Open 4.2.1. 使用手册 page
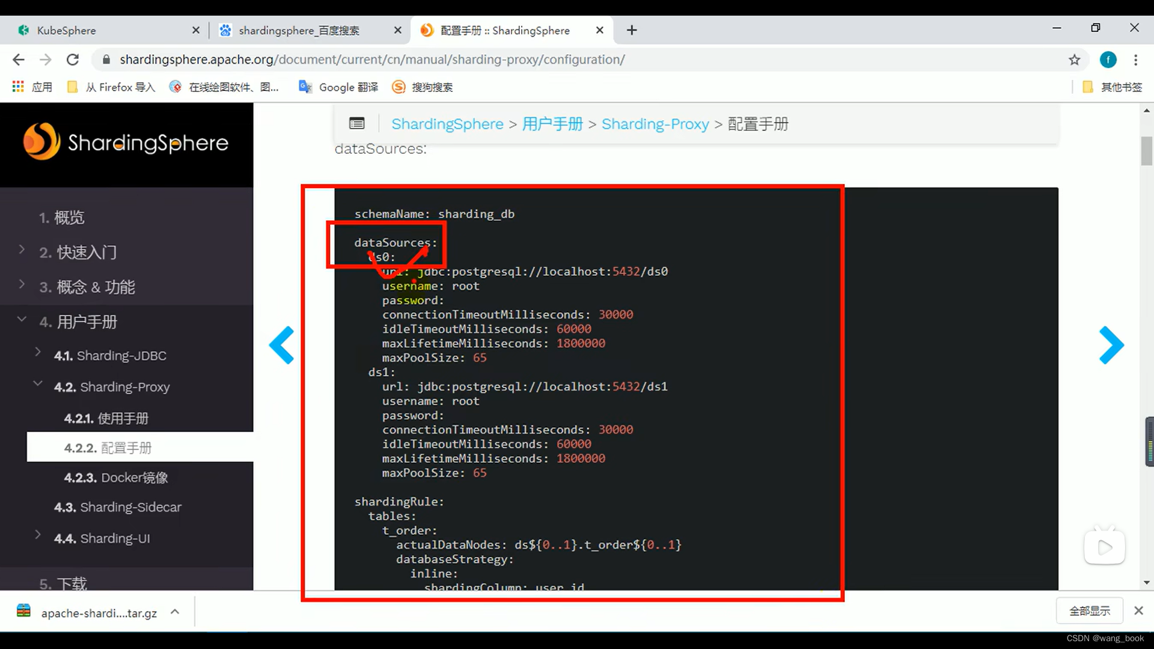The width and height of the screenshot is (1154, 649). (106, 418)
